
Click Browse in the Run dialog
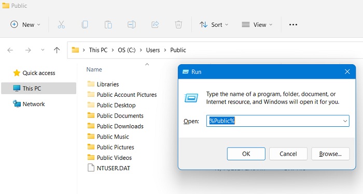point(330,154)
